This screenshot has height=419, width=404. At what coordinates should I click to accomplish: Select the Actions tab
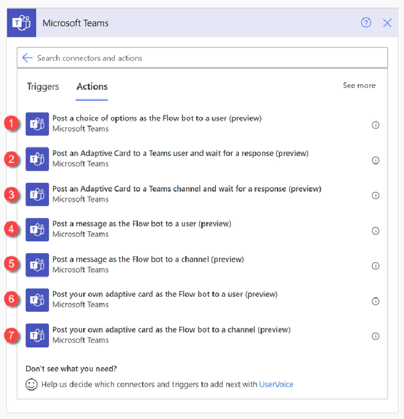(x=92, y=86)
